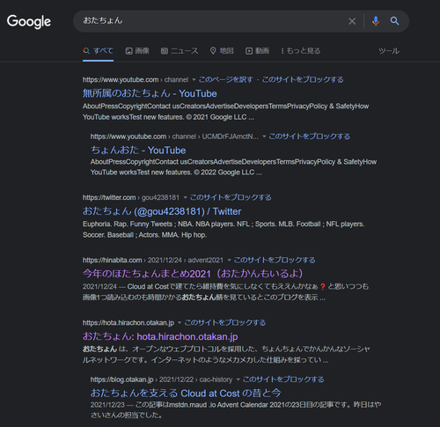Block site on twitter.com result
The width and height of the screenshot is (440, 427).
click(231, 197)
